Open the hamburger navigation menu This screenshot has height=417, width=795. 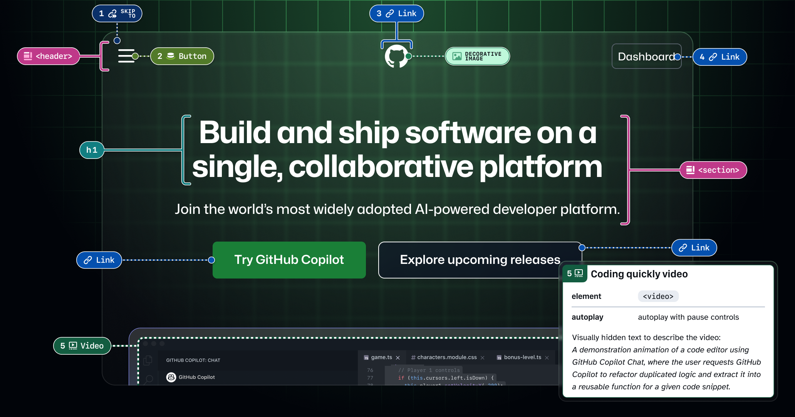(x=126, y=56)
